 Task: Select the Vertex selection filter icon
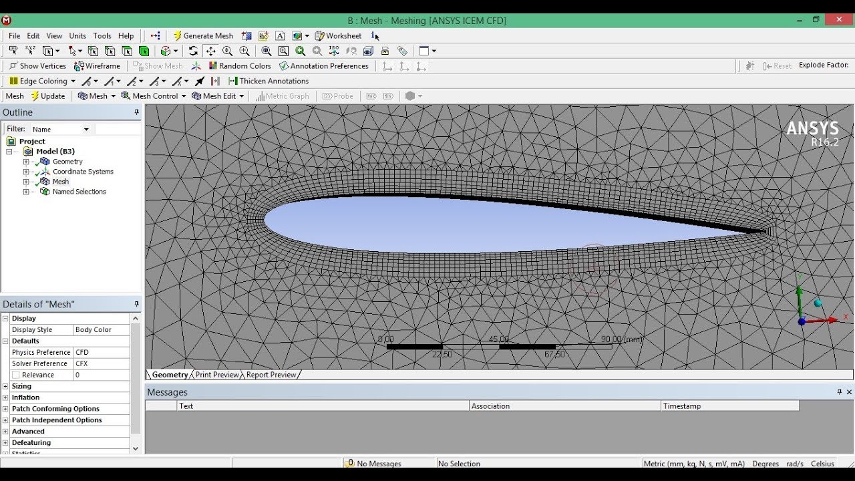[93, 51]
